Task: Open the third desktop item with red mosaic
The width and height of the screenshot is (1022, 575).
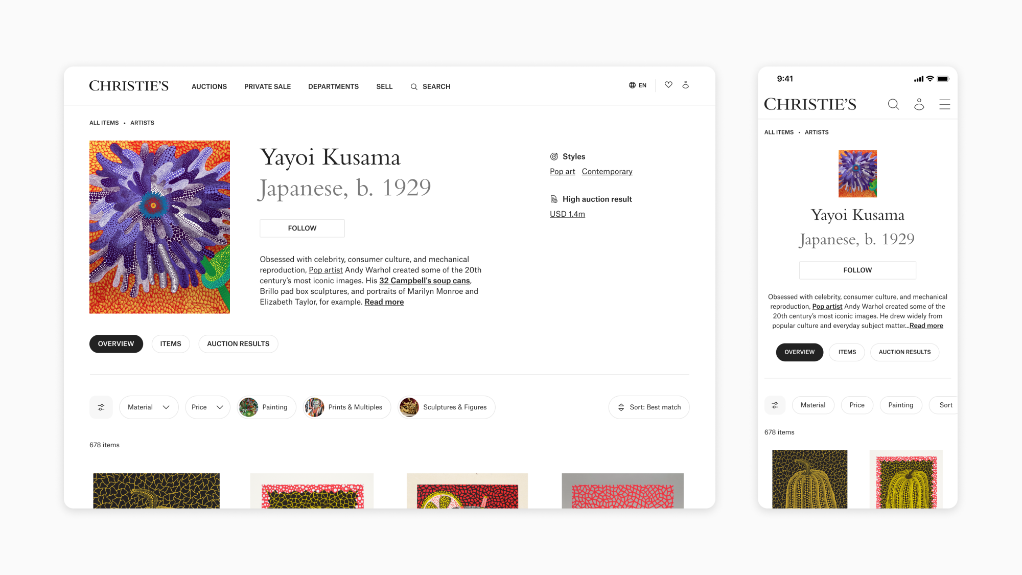Action: pyautogui.click(x=467, y=491)
